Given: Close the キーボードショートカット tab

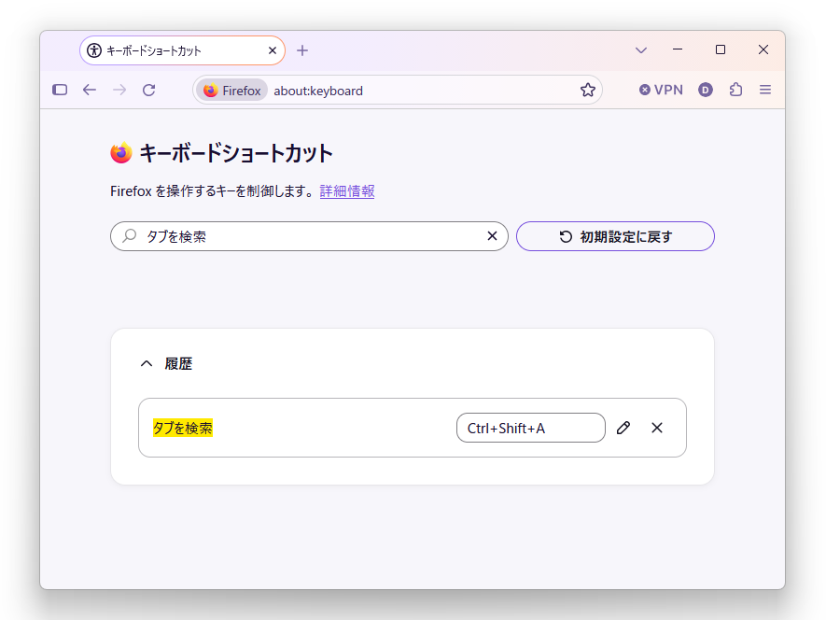Looking at the screenshot, I should coord(273,50).
